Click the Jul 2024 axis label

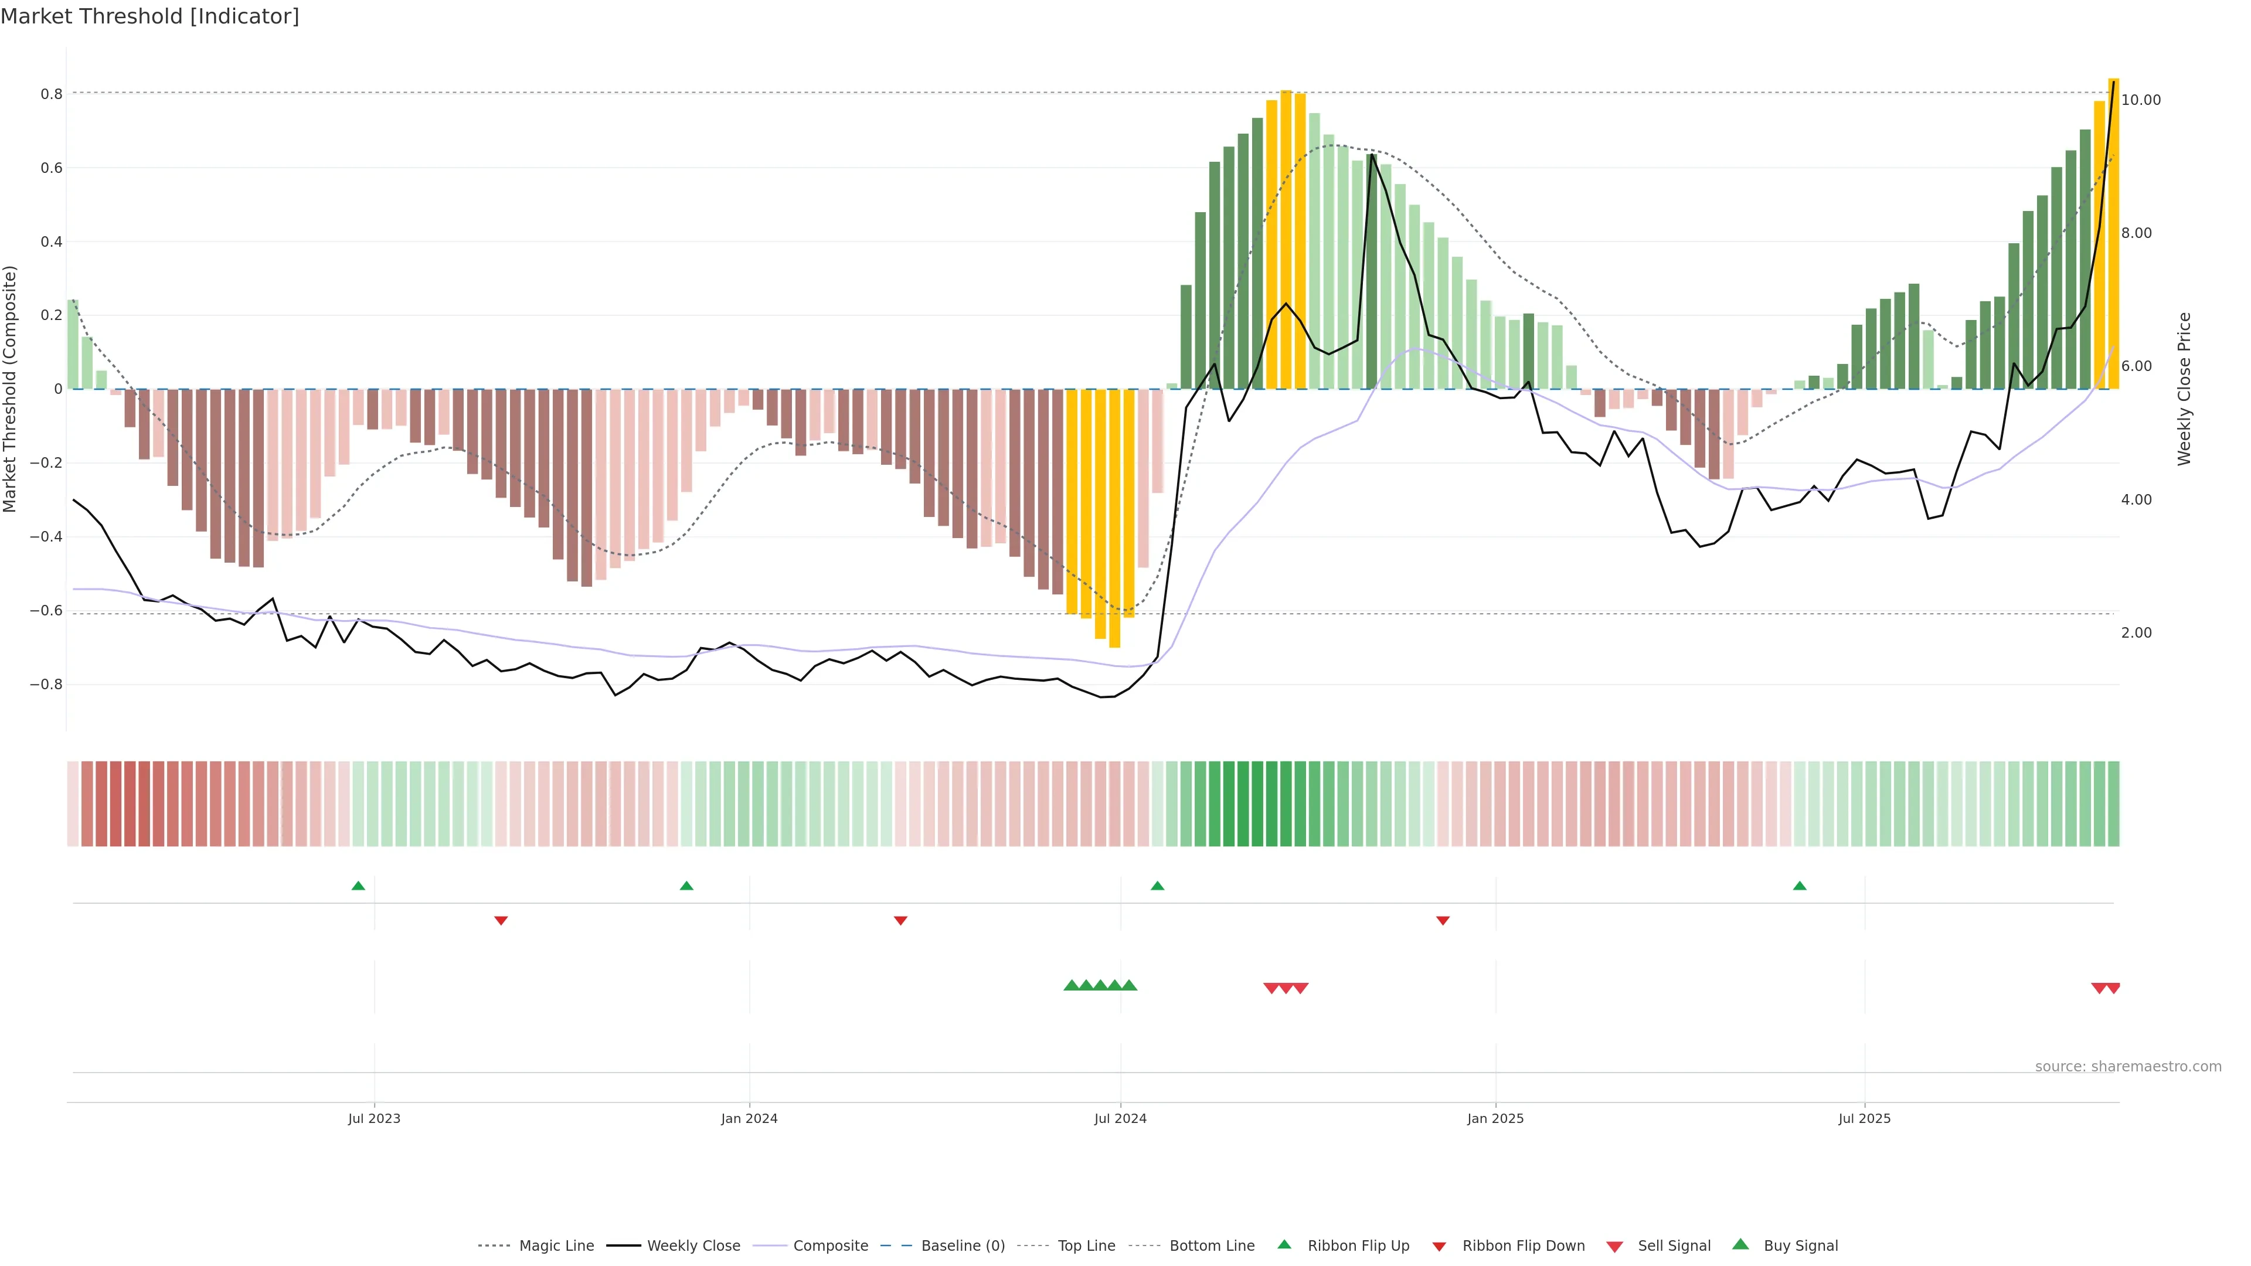pos(1120,1118)
